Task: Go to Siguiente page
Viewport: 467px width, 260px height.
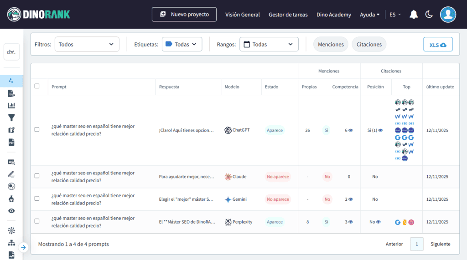Action: click(440, 244)
